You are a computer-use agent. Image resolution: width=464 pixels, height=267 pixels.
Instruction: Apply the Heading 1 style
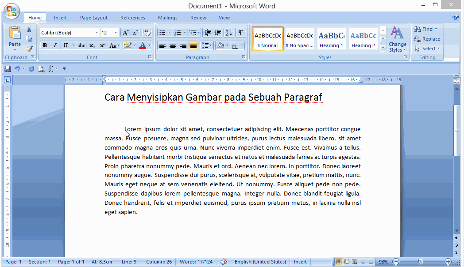click(x=331, y=39)
